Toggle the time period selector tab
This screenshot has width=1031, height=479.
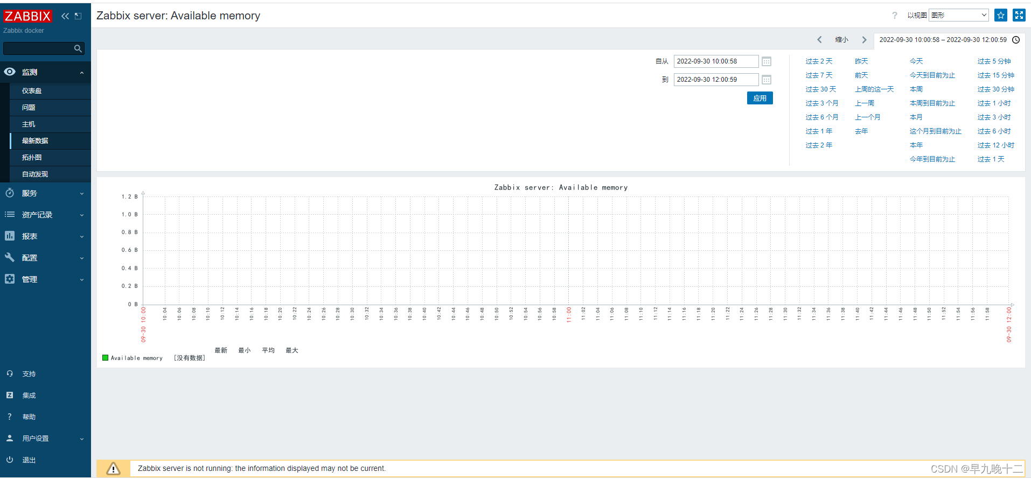(x=949, y=40)
